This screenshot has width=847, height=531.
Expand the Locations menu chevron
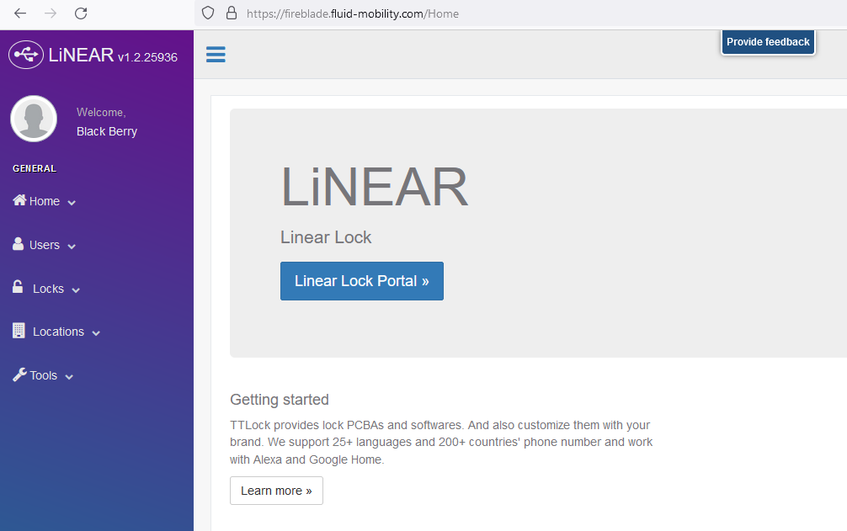point(96,333)
